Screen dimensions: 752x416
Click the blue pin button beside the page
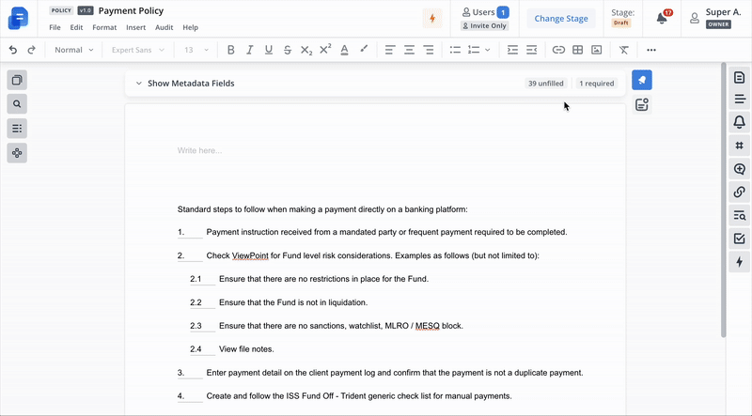pyautogui.click(x=642, y=80)
